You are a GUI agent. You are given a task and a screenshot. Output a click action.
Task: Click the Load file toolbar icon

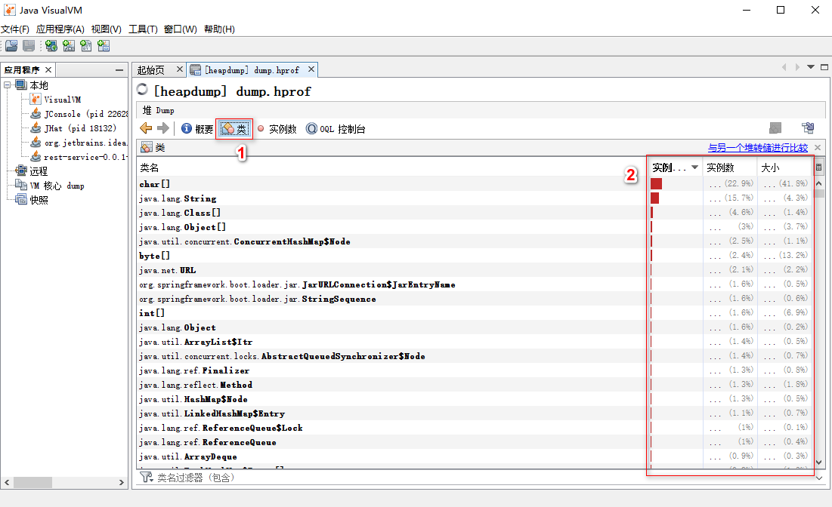click(11, 46)
